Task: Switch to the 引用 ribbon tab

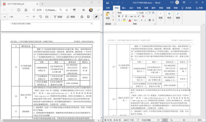Action: click(146, 8)
